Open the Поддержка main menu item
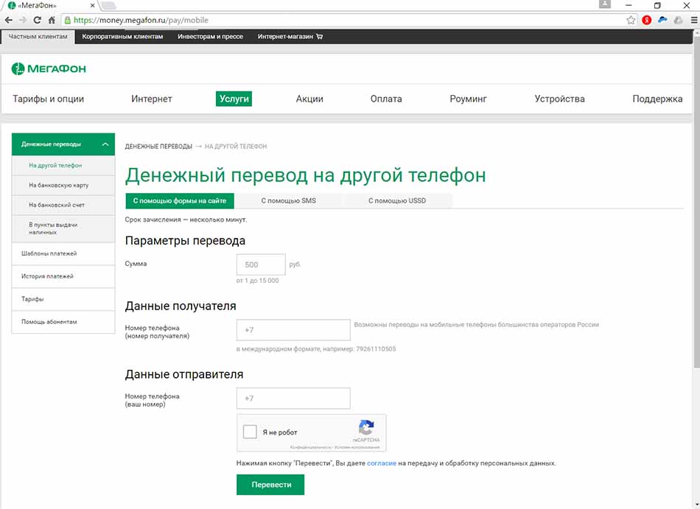 pyautogui.click(x=657, y=99)
